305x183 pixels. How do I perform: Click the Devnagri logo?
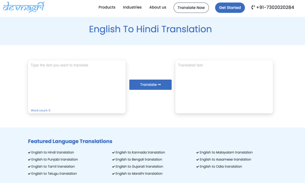(23, 7)
